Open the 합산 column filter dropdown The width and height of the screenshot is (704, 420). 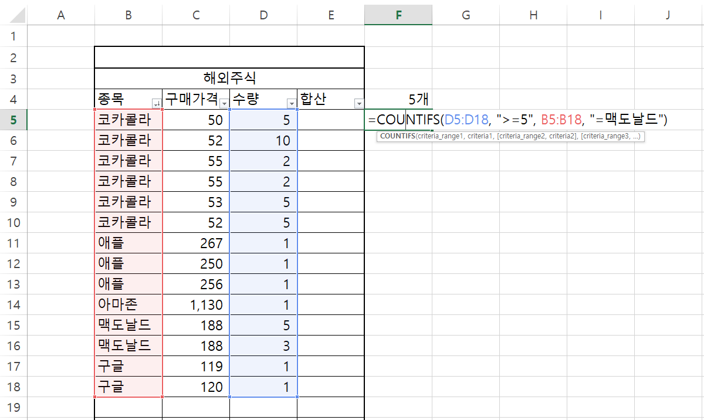pyautogui.click(x=358, y=103)
